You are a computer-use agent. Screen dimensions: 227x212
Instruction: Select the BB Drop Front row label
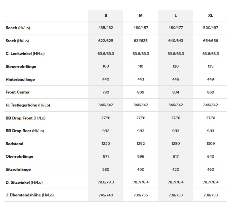(25, 118)
